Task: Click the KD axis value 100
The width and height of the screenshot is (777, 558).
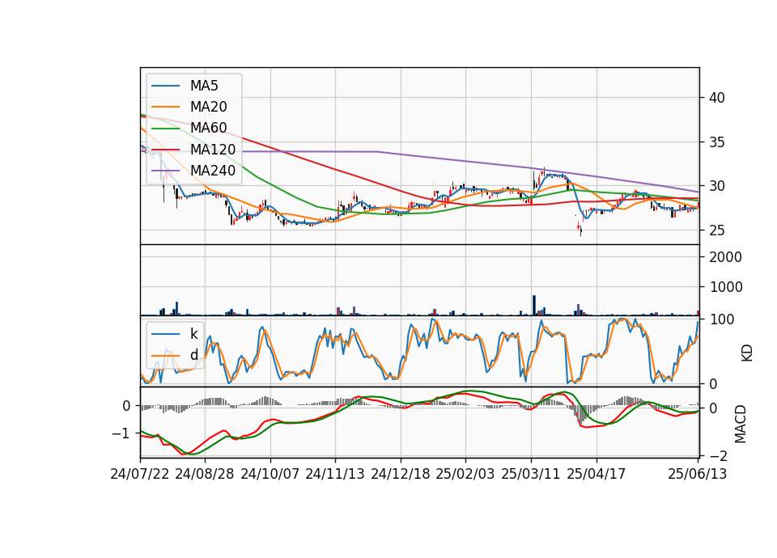Action: tap(722, 319)
